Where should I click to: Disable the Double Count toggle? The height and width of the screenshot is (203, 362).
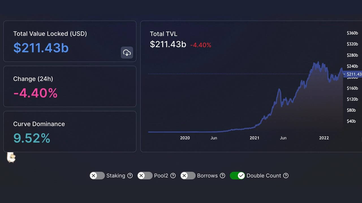[237, 176]
